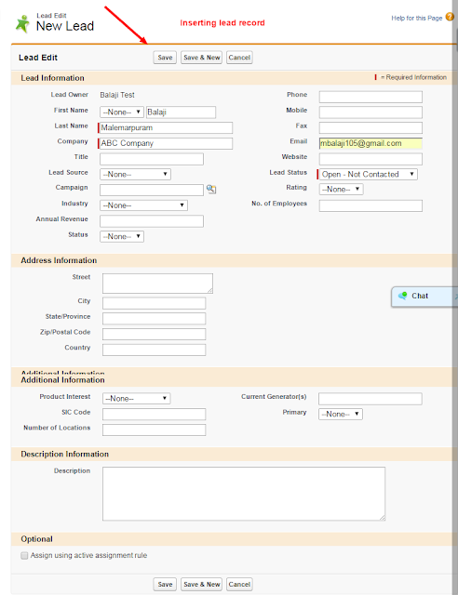Click the Email input field

[370, 143]
